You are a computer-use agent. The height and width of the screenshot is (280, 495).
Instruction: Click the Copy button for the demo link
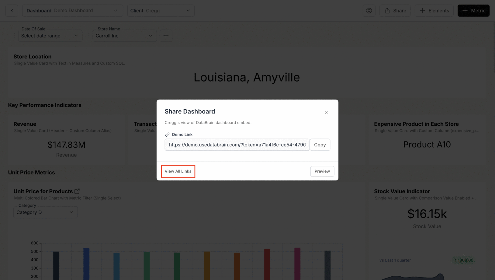[x=320, y=145]
